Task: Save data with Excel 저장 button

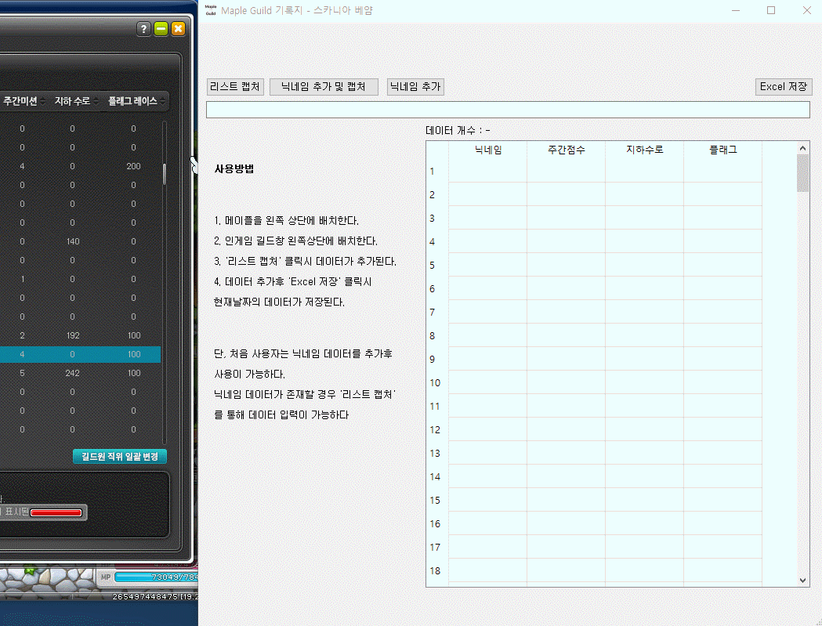Action: (x=784, y=87)
